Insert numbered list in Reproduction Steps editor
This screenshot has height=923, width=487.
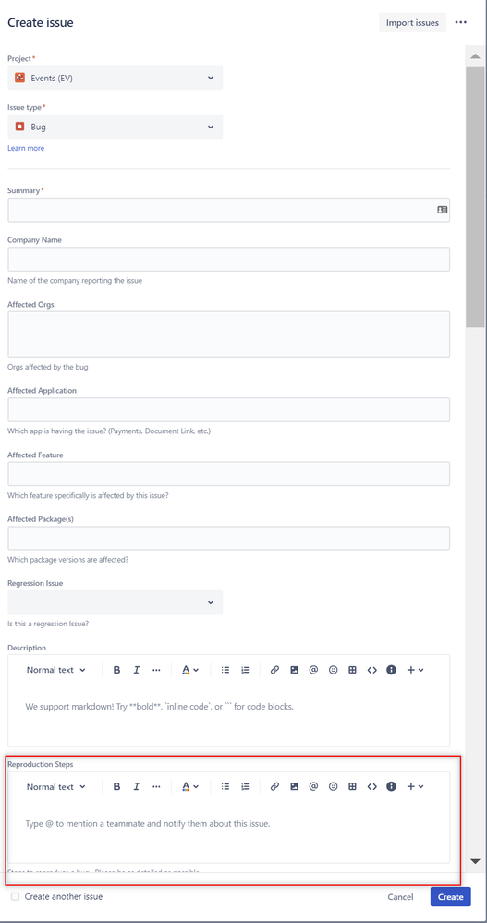(x=245, y=786)
